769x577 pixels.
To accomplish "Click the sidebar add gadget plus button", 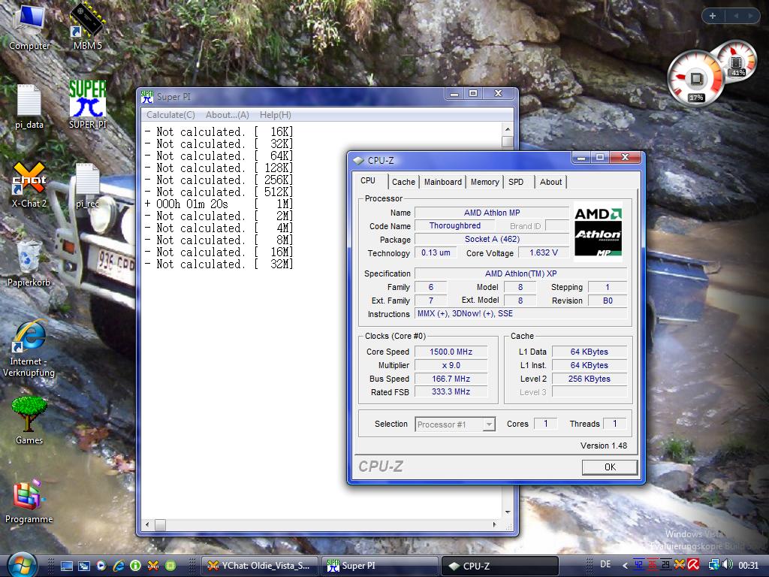I will 713,16.
